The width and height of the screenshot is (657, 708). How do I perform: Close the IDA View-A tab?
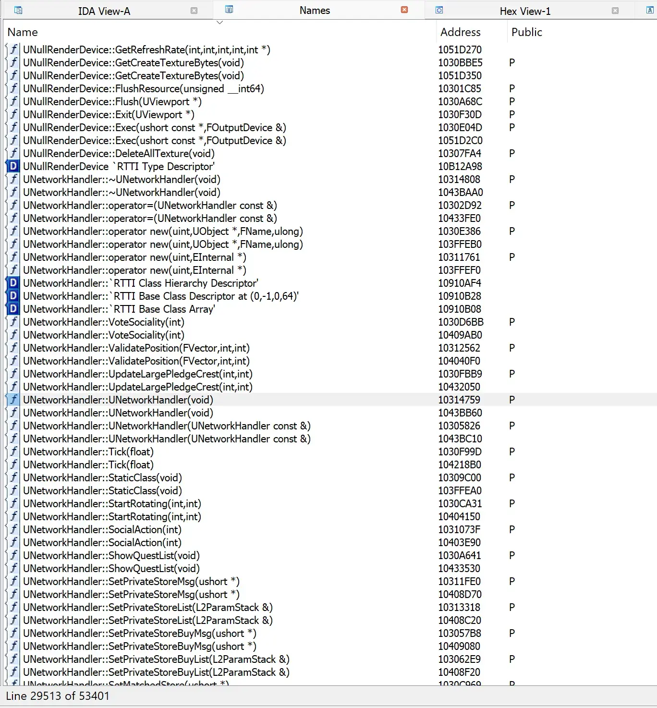[x=194, y=11]
